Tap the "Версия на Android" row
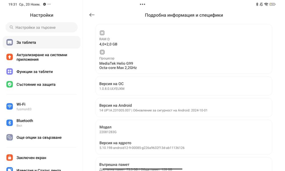The width and height of the screenshot is (285, 171). point(184,107)
